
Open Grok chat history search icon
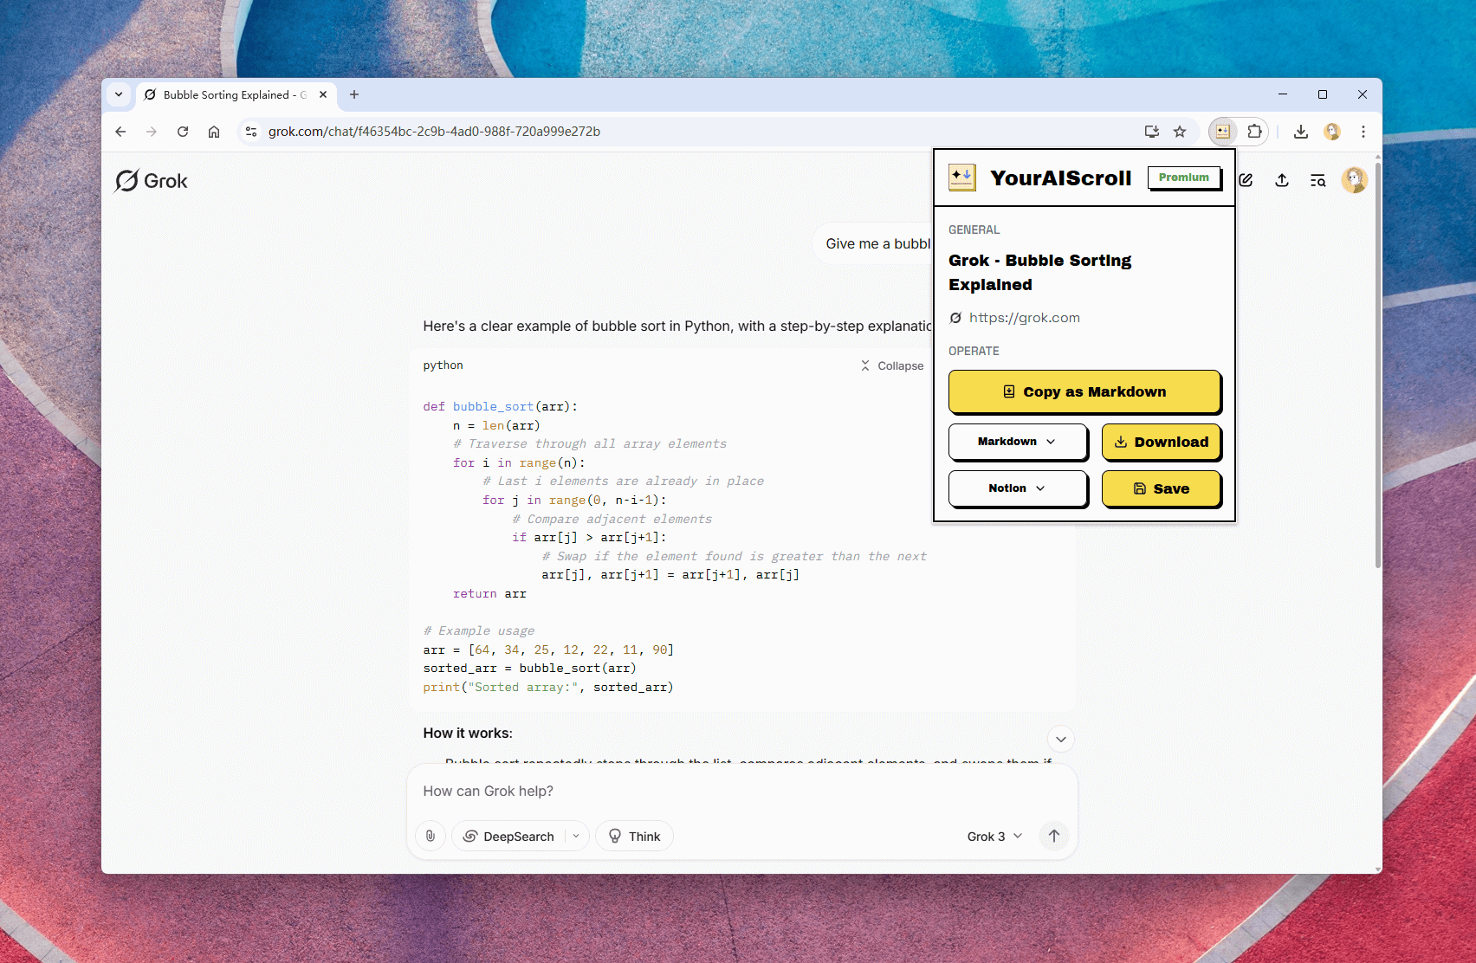pos(1317,180)
